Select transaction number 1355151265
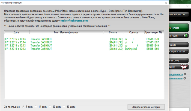 pos(152,49)
